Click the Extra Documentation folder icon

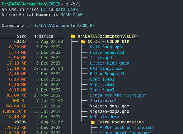click(x=93, y=122)
